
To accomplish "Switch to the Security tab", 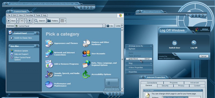I will coord(165,86).
